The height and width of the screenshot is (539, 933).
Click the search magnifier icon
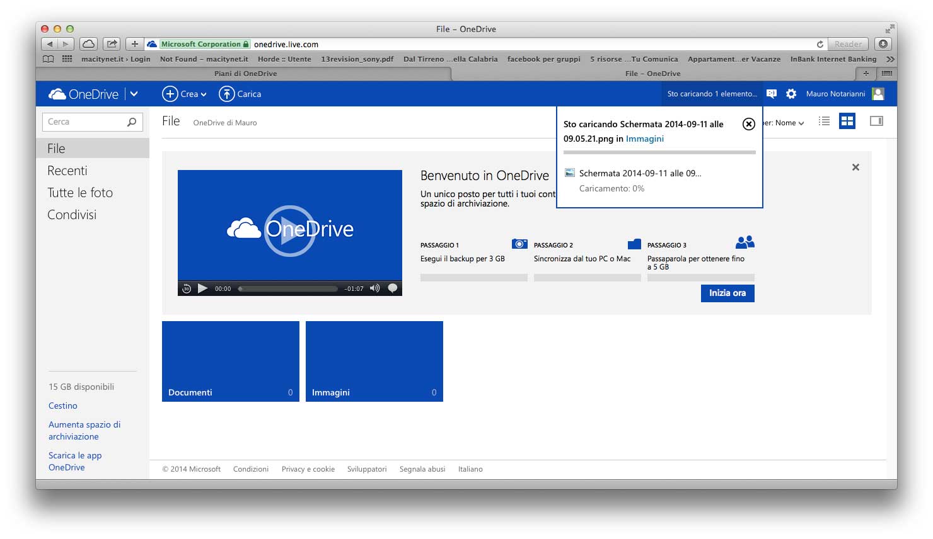pos(132,122)
